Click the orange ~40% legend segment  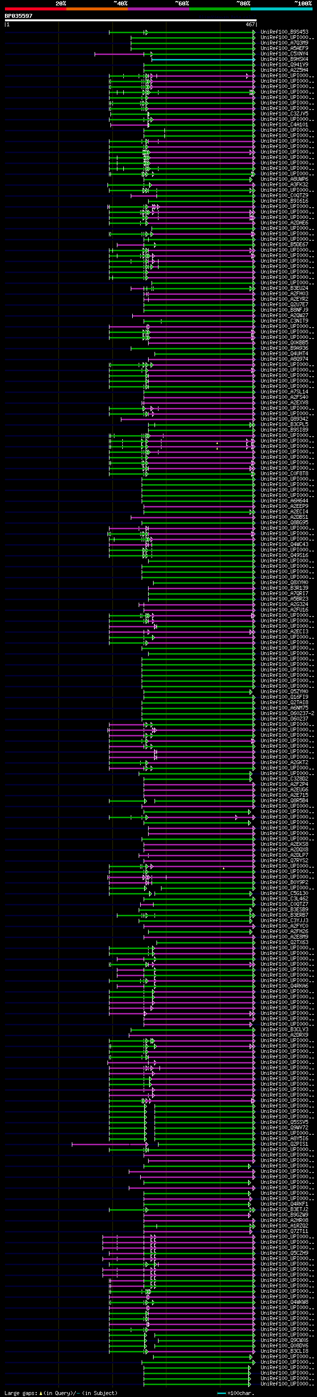[97, 9]
